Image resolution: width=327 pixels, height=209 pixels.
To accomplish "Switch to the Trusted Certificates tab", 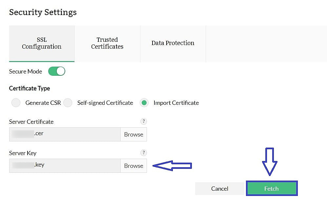I will pos(107,43).
